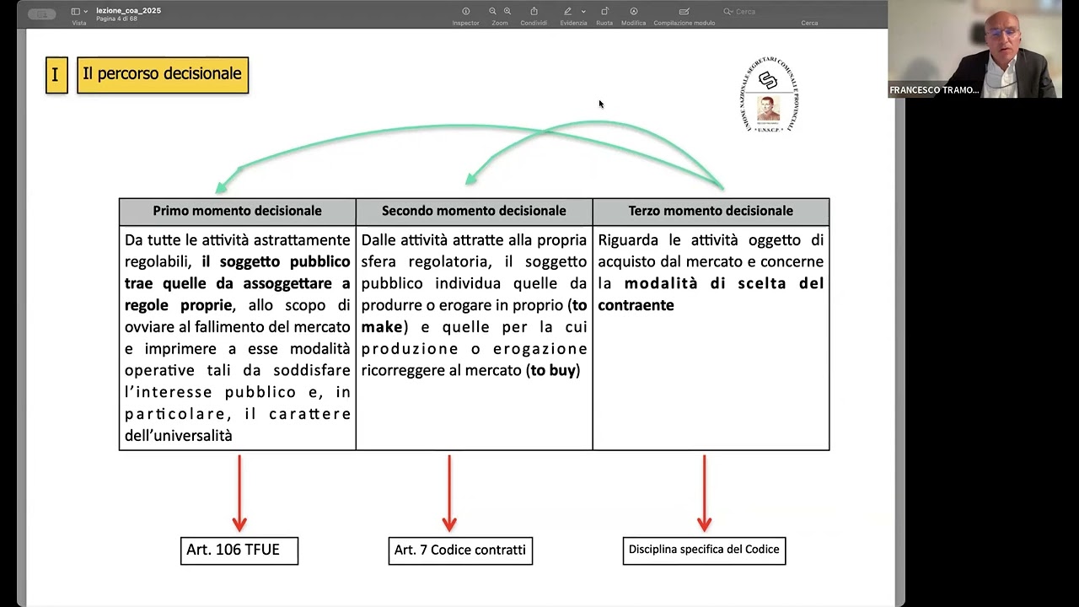The width and height of the screenshot is (1079, 607).
Task: Expand the Vista dropdown chevron
Action: (x=85, y=12)
